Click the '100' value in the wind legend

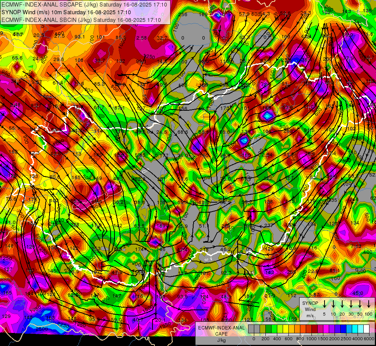(x=369, y=314)
